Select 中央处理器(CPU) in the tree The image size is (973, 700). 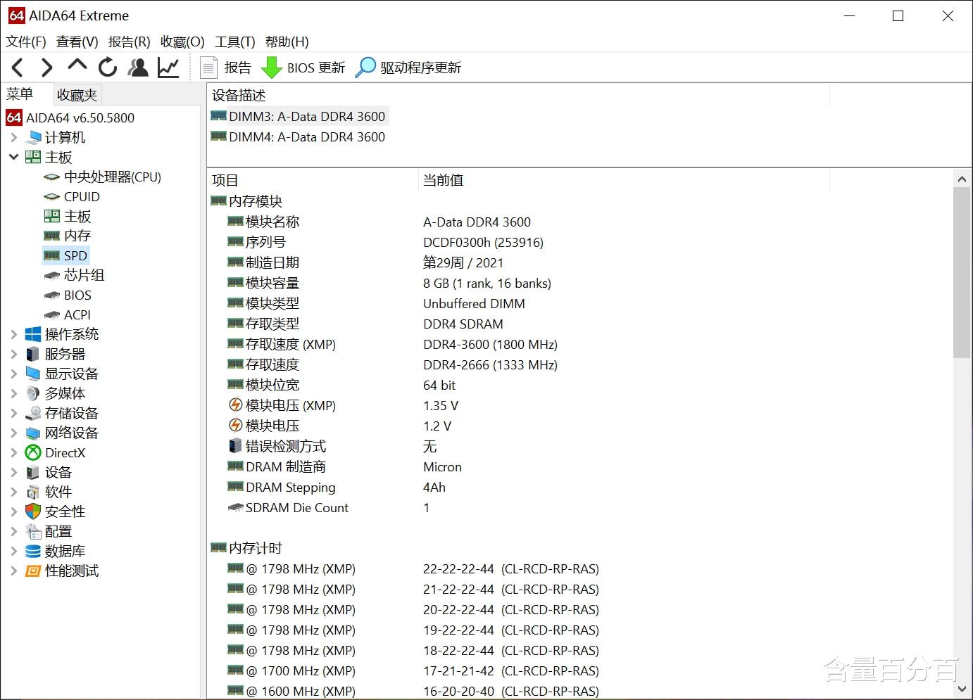coord(113,177)
